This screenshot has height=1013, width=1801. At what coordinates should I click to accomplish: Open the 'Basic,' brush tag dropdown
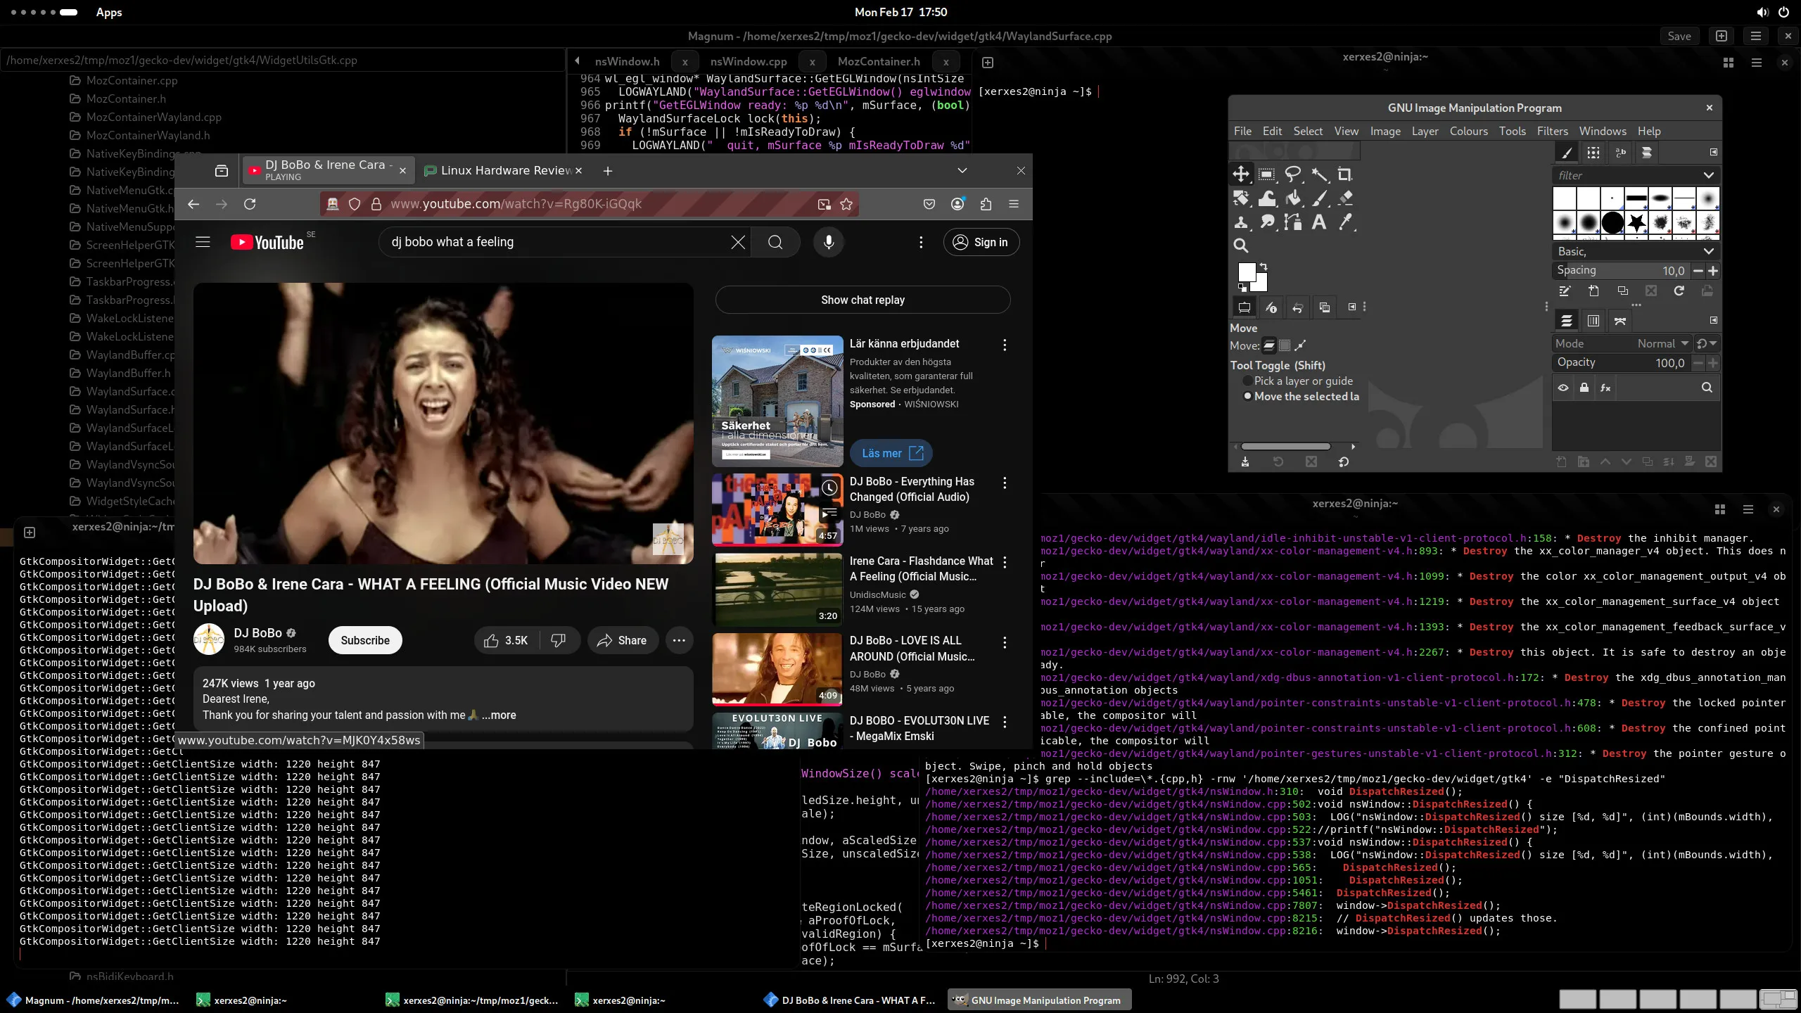click(1708, 251)
